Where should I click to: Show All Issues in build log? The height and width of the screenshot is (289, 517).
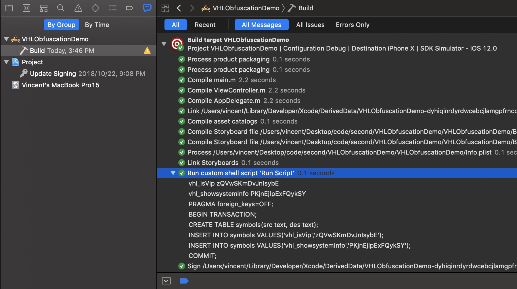[310, 25]
